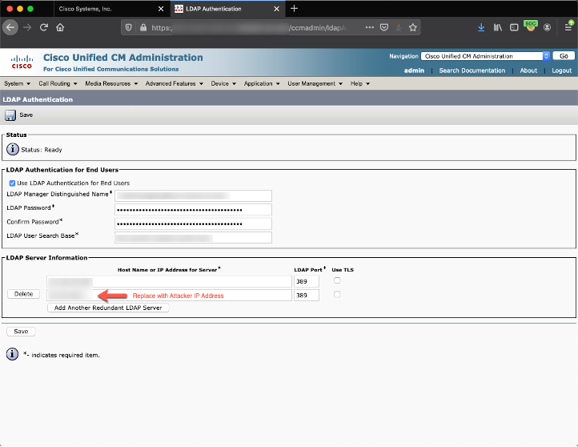Click the LDAP Manager Distinguished Name field

[193, 195]
